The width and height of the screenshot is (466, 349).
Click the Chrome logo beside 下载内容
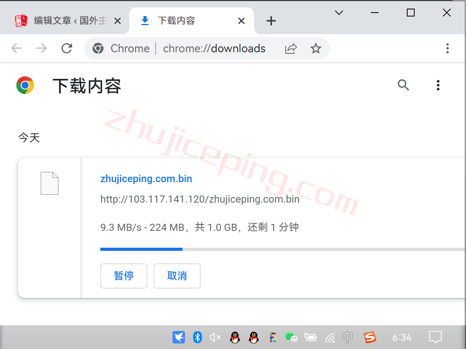coord(25,85)
